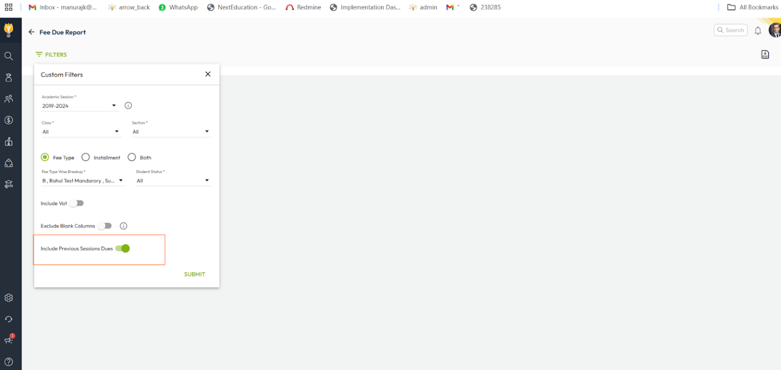Image resolution: width=781 pixels, height=370 pixels.
Task: Click the SUBMIT button
Action: pyautogui.click(x=195, y=274)
